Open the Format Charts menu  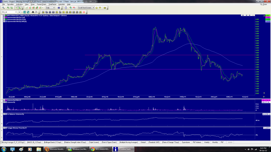(42, 4)
